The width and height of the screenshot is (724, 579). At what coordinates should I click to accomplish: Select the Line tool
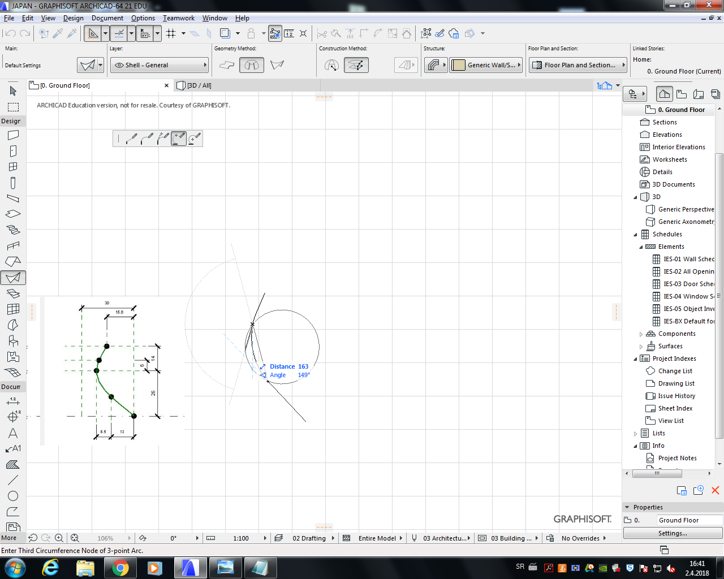13,480
